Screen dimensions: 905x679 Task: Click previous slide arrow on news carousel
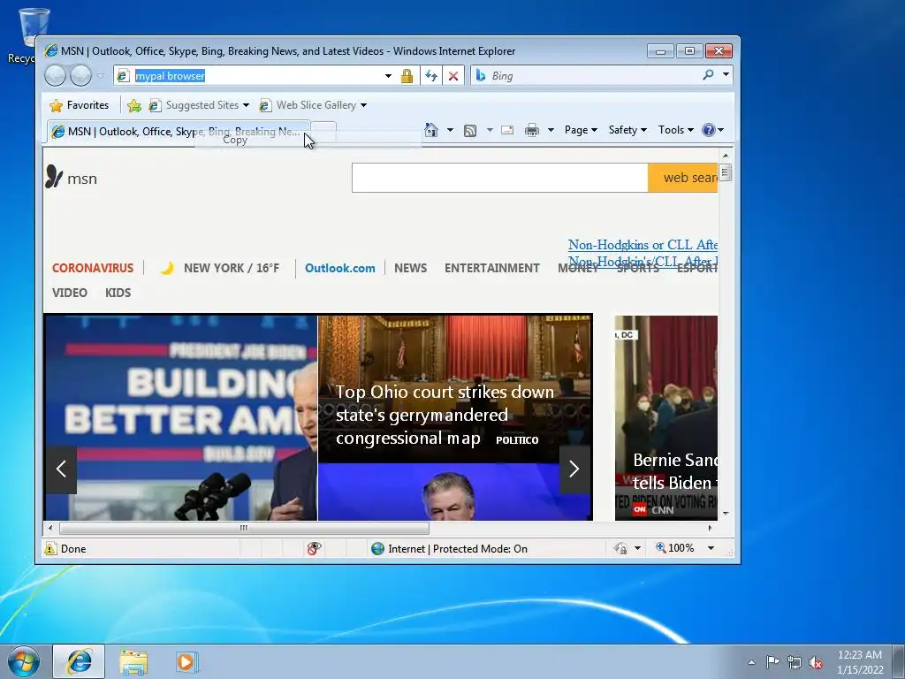(x=61, y=469)
